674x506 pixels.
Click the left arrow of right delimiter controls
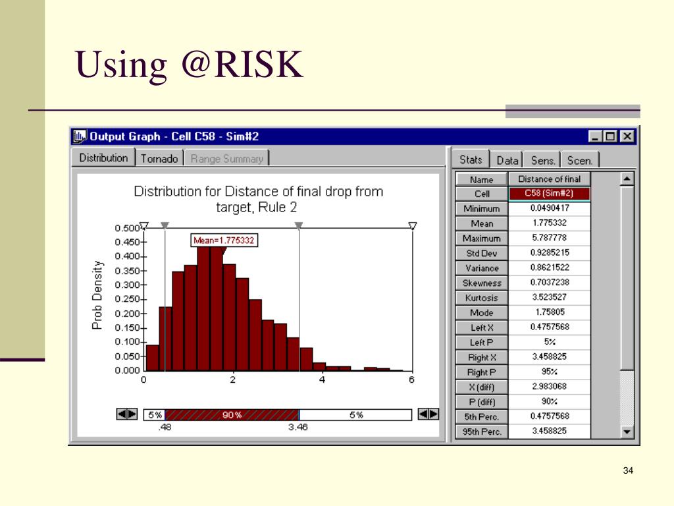pyautogui.click(x=423, y=414)
